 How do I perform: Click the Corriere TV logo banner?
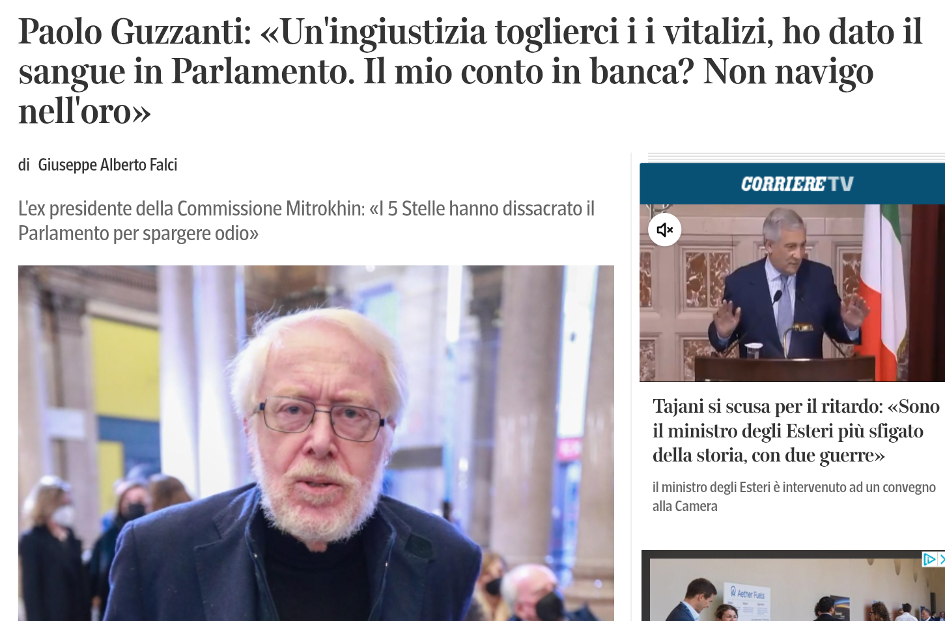[x=793, y=184]
